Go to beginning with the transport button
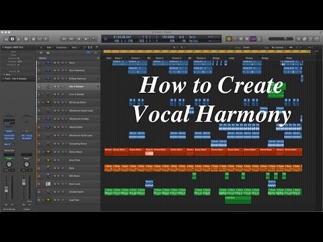Image resolution: width=323 pixels, height=242 pixels. (79, 39)
